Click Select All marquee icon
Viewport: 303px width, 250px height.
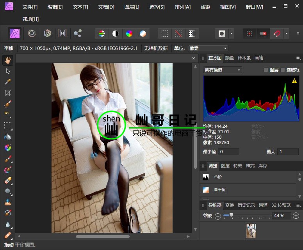point(165,34)
